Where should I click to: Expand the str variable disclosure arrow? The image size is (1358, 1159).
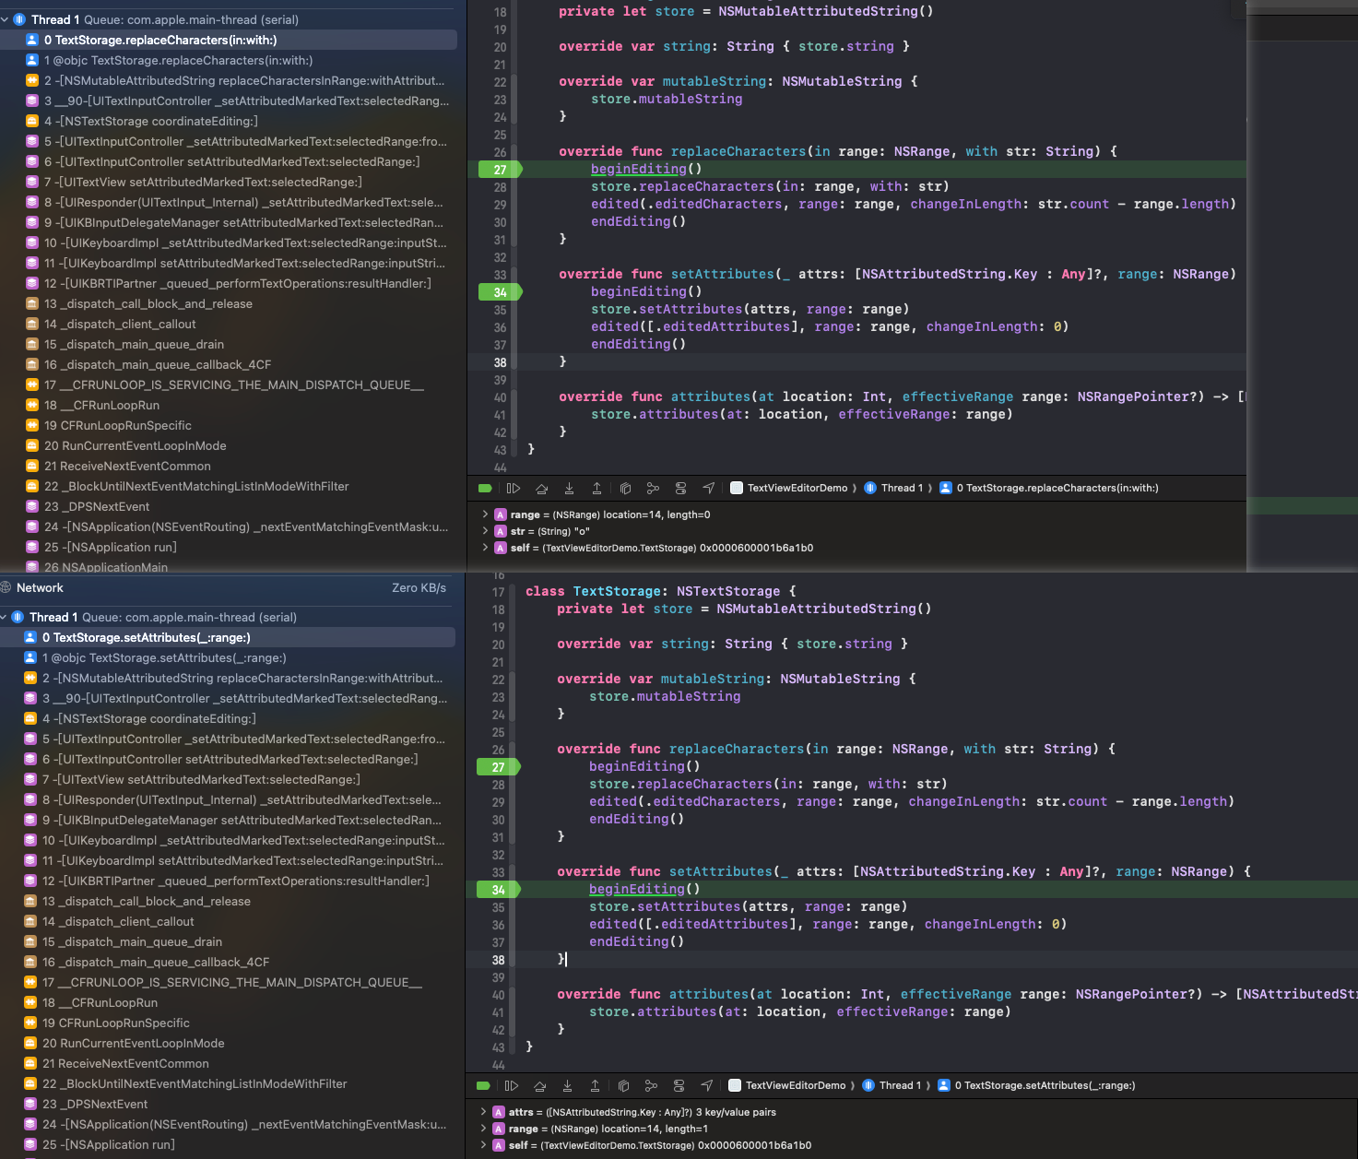pyautogui.click(x=485, y=531)
